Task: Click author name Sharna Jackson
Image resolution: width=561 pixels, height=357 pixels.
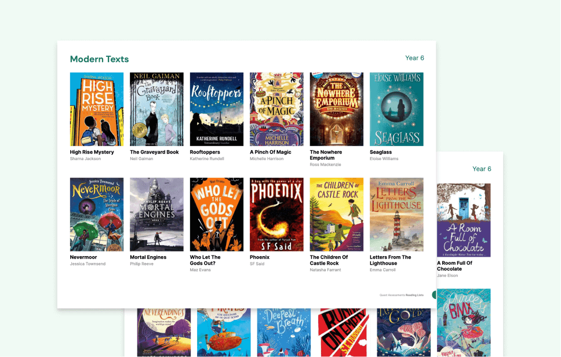Action: [86, 158]
